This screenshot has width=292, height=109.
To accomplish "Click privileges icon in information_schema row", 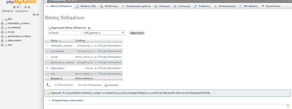I will pyautogui.click(x=96, y=46).
